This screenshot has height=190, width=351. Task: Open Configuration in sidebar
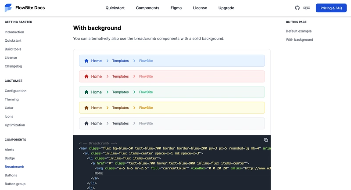coord(15,91)
